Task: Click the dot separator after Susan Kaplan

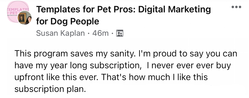Action: pyautogui.click(x=88, y=33)
